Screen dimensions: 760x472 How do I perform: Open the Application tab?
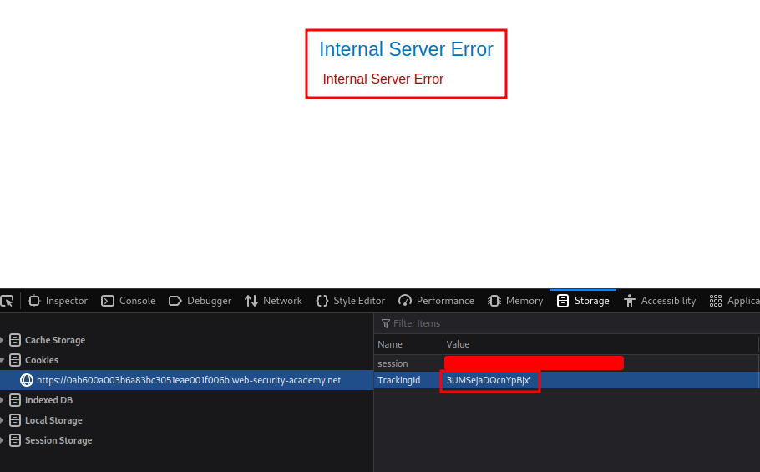coord(734,301)
